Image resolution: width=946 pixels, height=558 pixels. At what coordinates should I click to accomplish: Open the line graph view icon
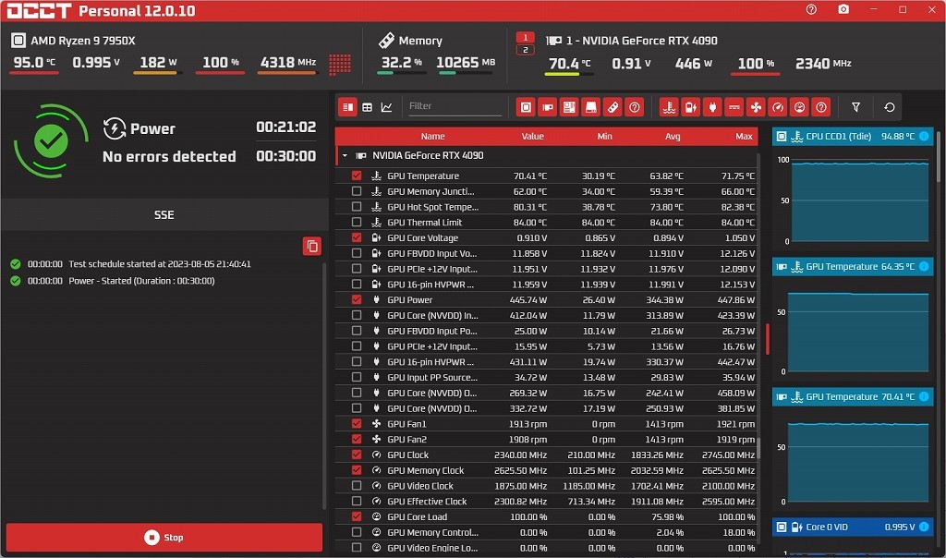387,107
